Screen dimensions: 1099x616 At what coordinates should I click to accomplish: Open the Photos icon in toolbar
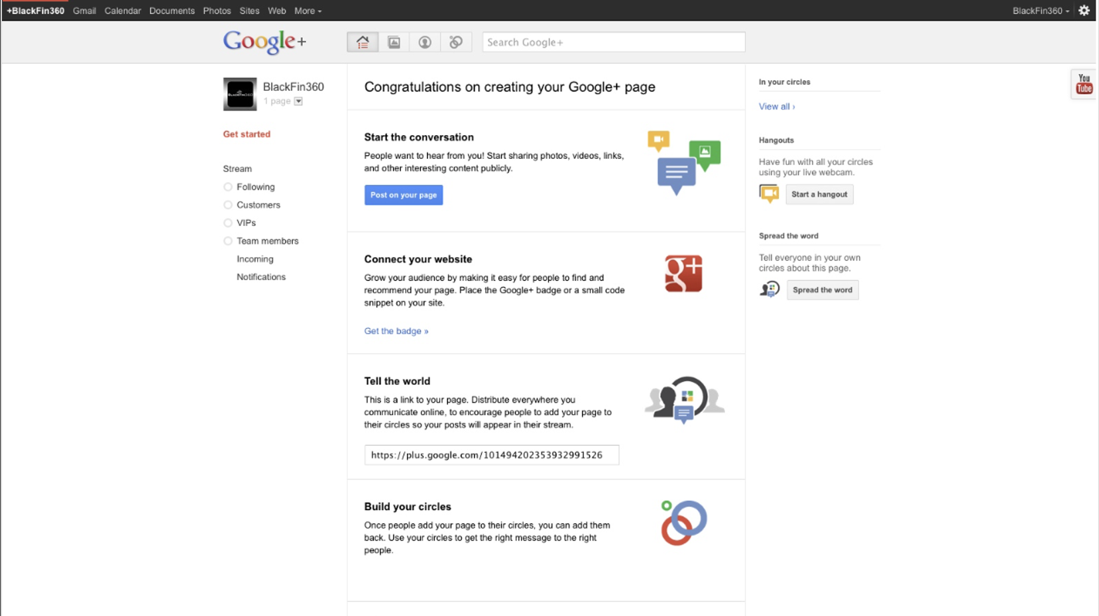(394, 42)
